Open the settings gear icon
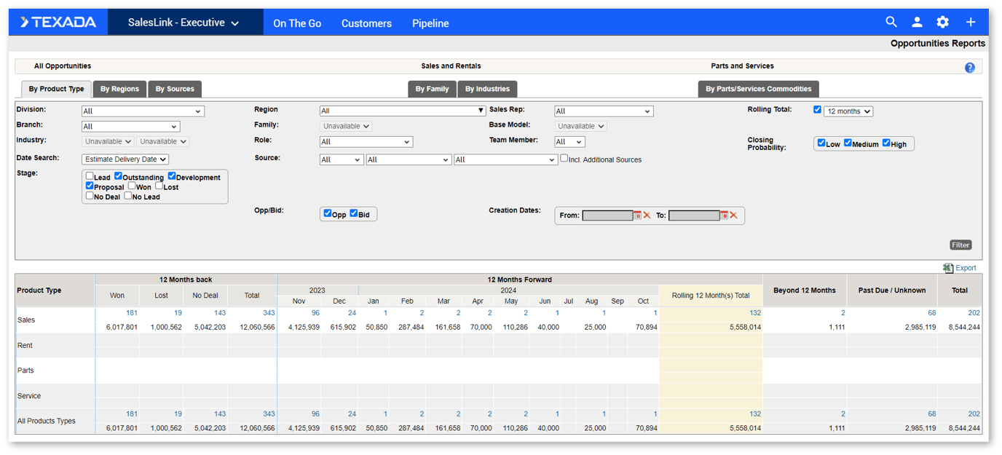The image size is (1002, 455). click(x=942, y=22)
